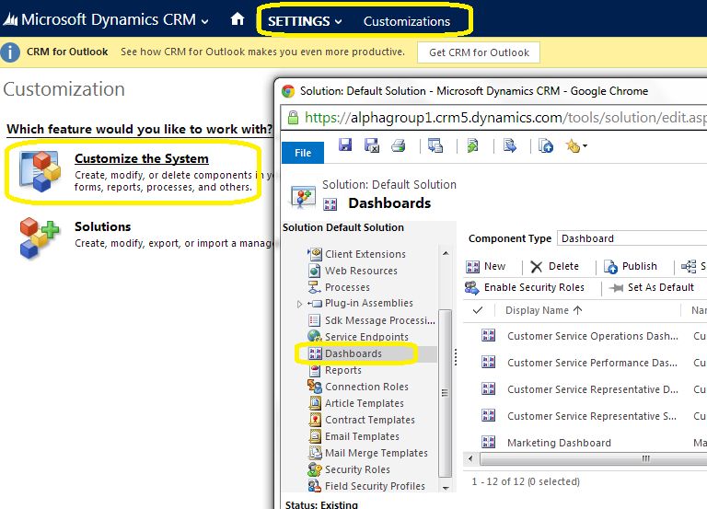This screenshot has height=509, width=707.
Task: Open the star hand Actions dropdown
Action: 576,145
